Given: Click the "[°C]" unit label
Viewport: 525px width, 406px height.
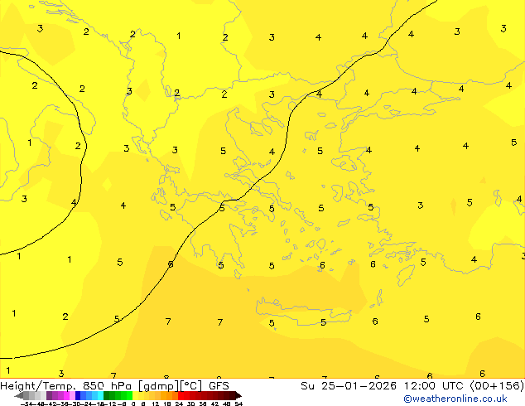Looking at the screenshot, I should pos(191,386).
